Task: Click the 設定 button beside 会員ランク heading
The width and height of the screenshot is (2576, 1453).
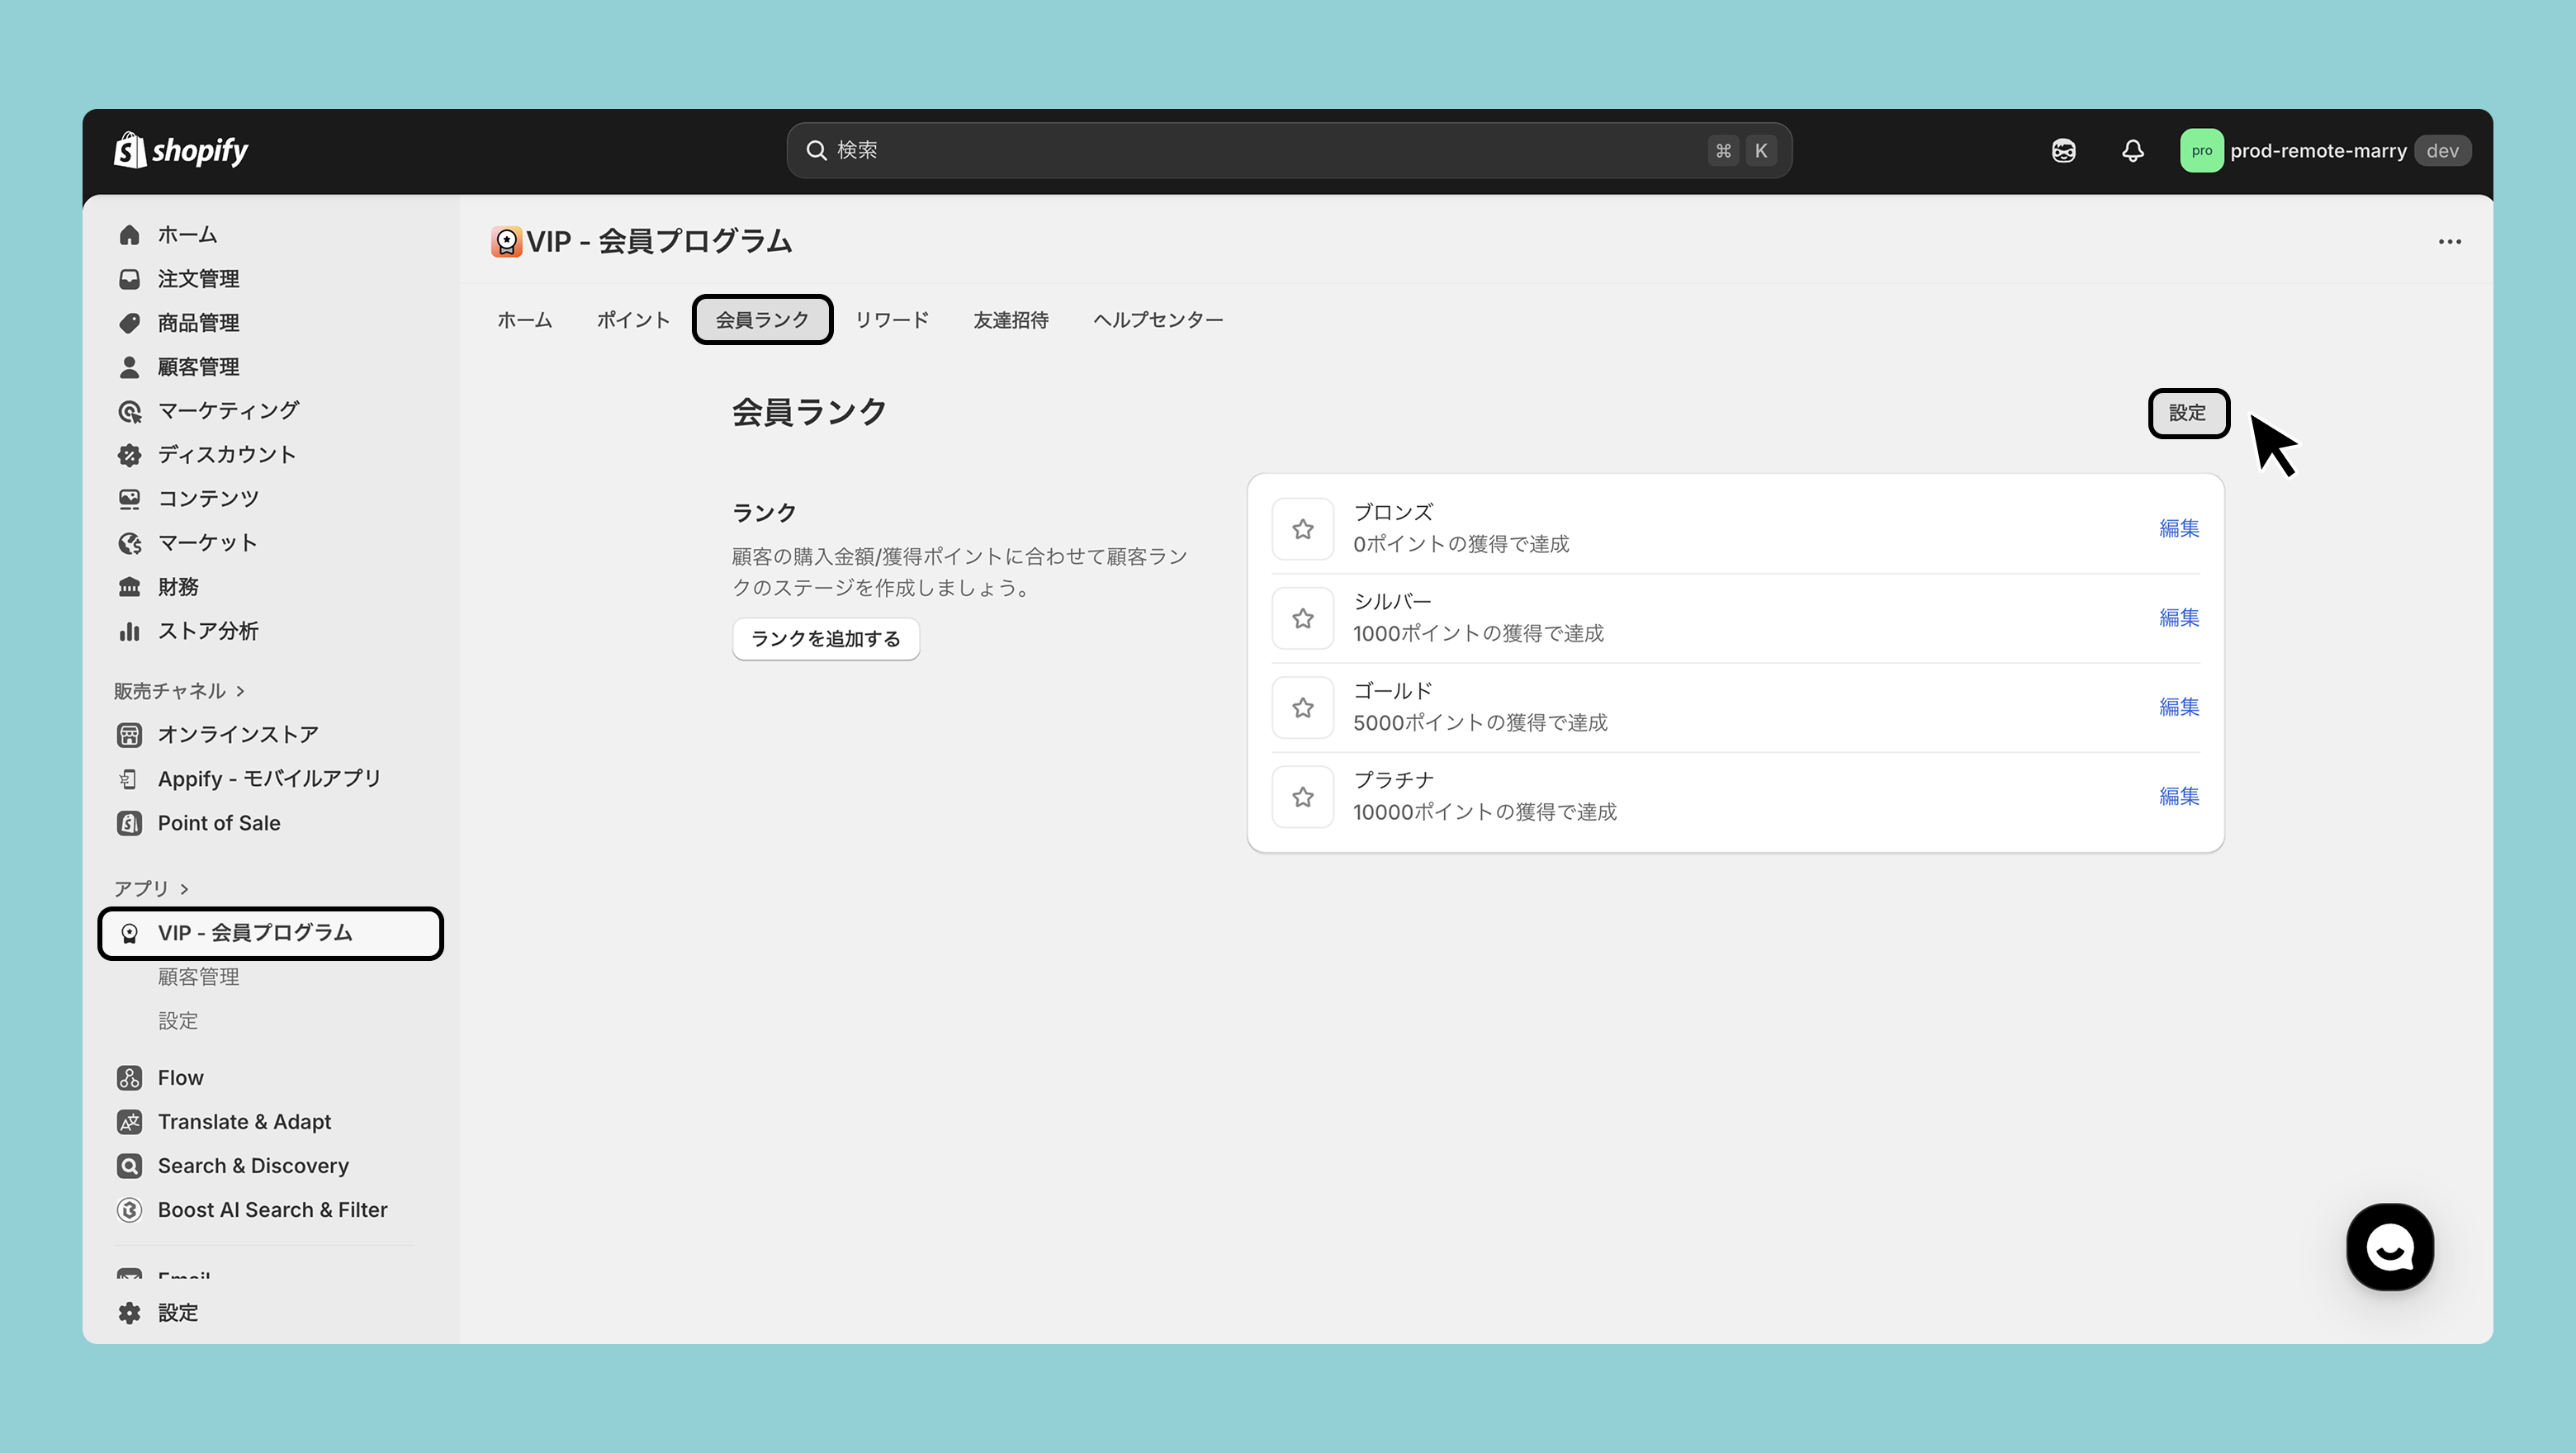Action: click(2187, 413)
